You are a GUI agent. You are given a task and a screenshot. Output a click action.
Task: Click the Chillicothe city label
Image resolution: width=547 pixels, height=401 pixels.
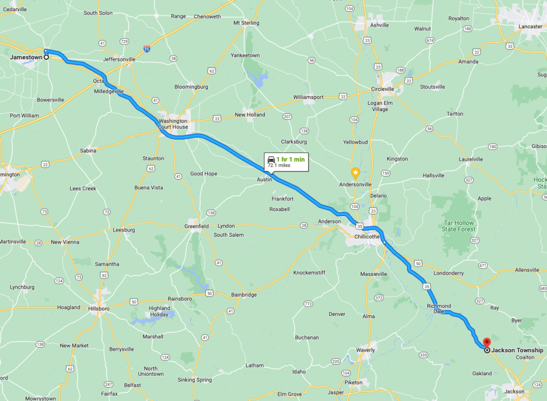point(367,236)
